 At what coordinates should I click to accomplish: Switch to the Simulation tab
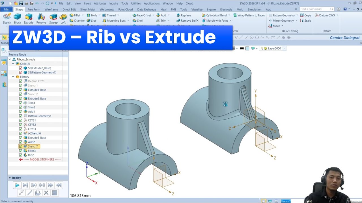255,9
